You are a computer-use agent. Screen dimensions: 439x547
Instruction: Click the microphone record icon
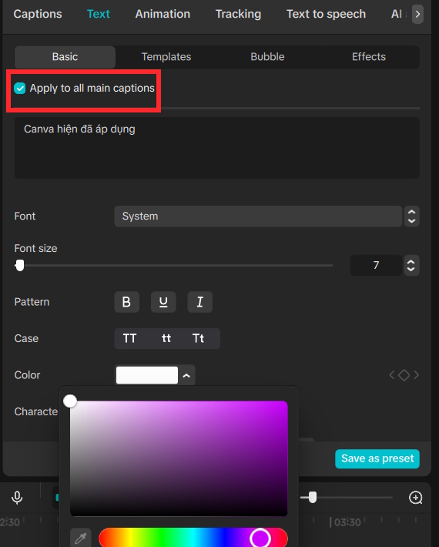(x=17, y=498)
